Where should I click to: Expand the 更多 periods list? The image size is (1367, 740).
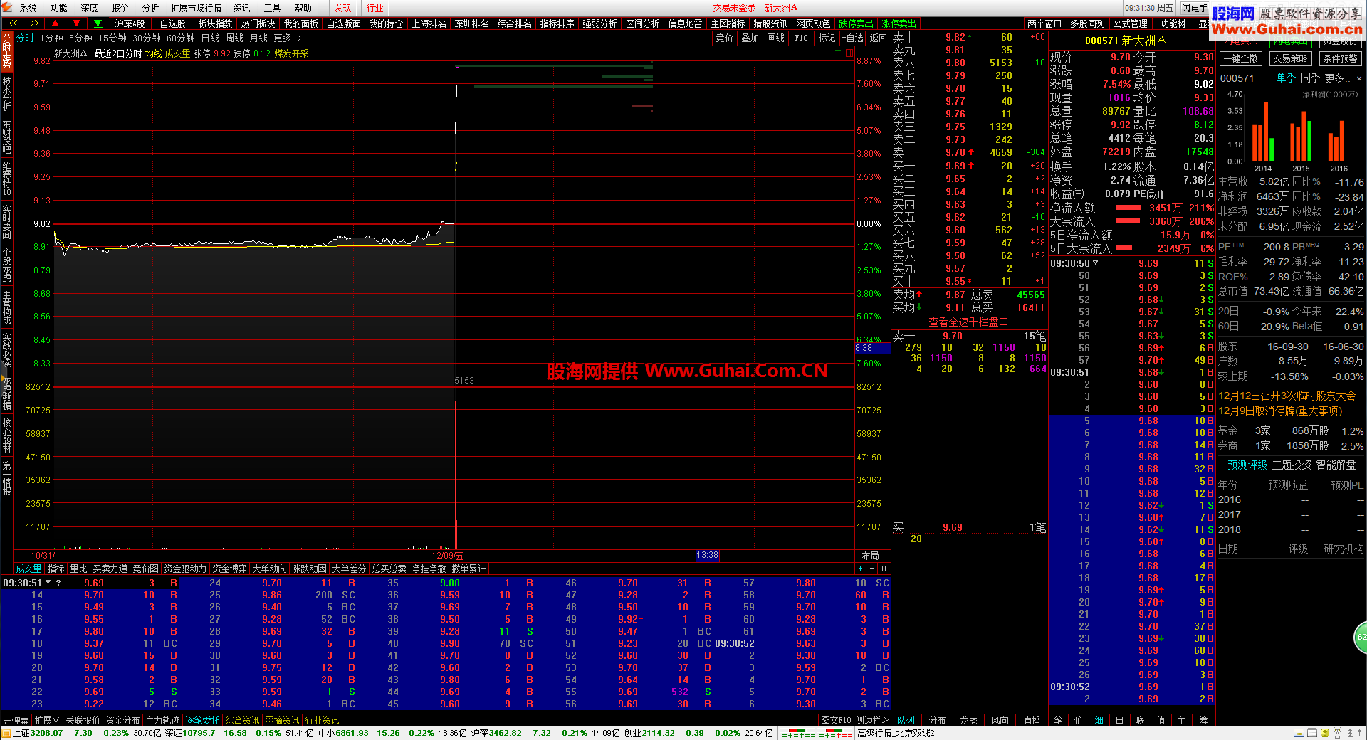pos(287,38)
